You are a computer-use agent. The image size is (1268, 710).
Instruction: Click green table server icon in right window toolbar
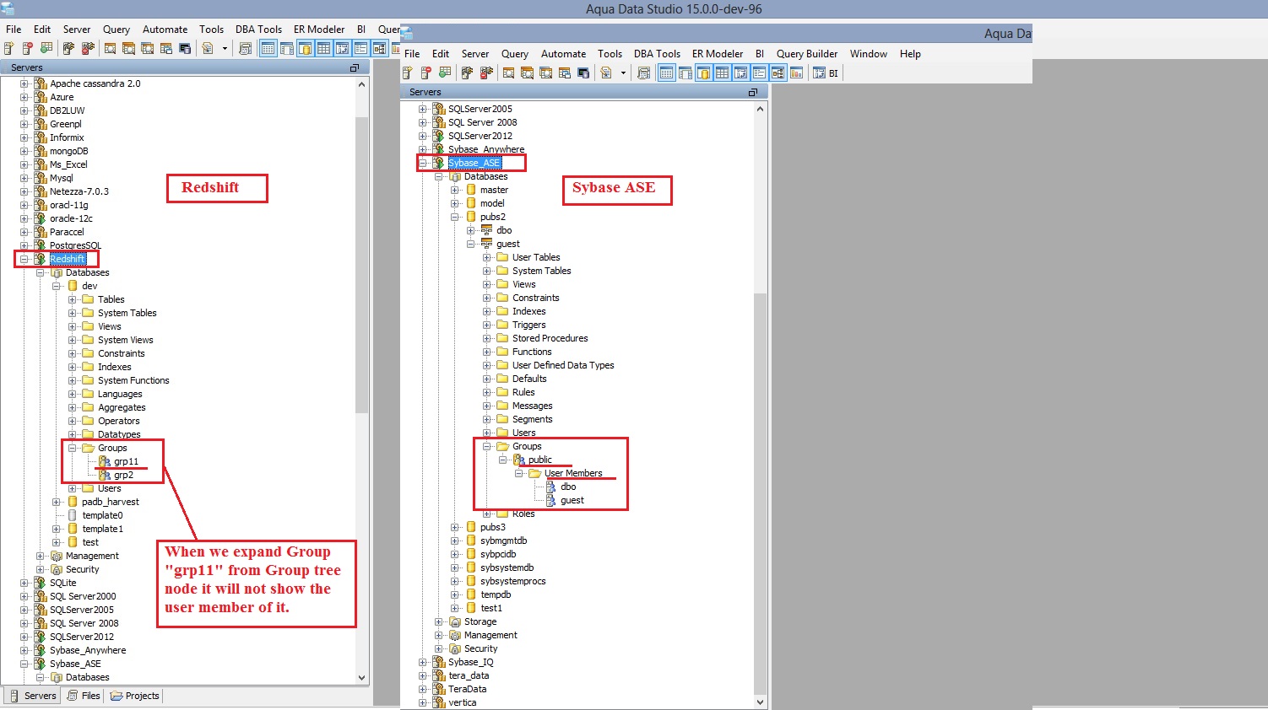[x=444, y=73]
